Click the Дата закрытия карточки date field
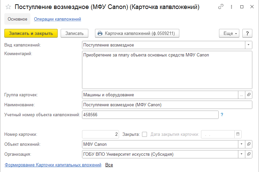This screenshot has width=259, height=172. coord(218,134)
